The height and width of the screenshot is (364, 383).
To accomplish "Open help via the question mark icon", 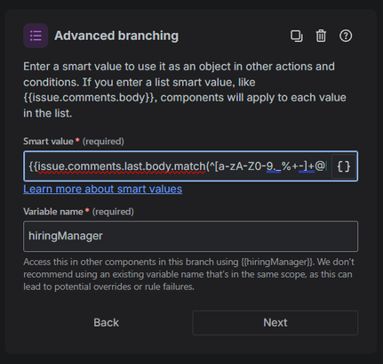I will [x=346, y=36].
